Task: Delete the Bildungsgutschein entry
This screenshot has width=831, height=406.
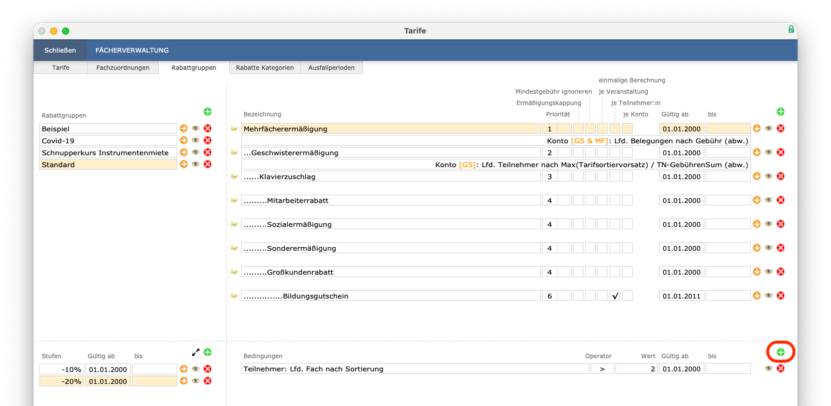Action: [x=780, y=295]
